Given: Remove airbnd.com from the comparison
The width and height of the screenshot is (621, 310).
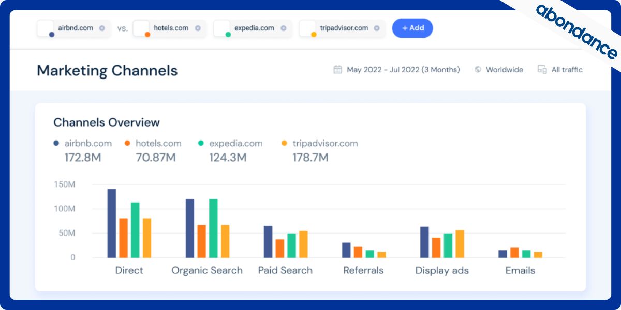Looking at the screenshot, I should pyautogui.click(x=102, y=28).
